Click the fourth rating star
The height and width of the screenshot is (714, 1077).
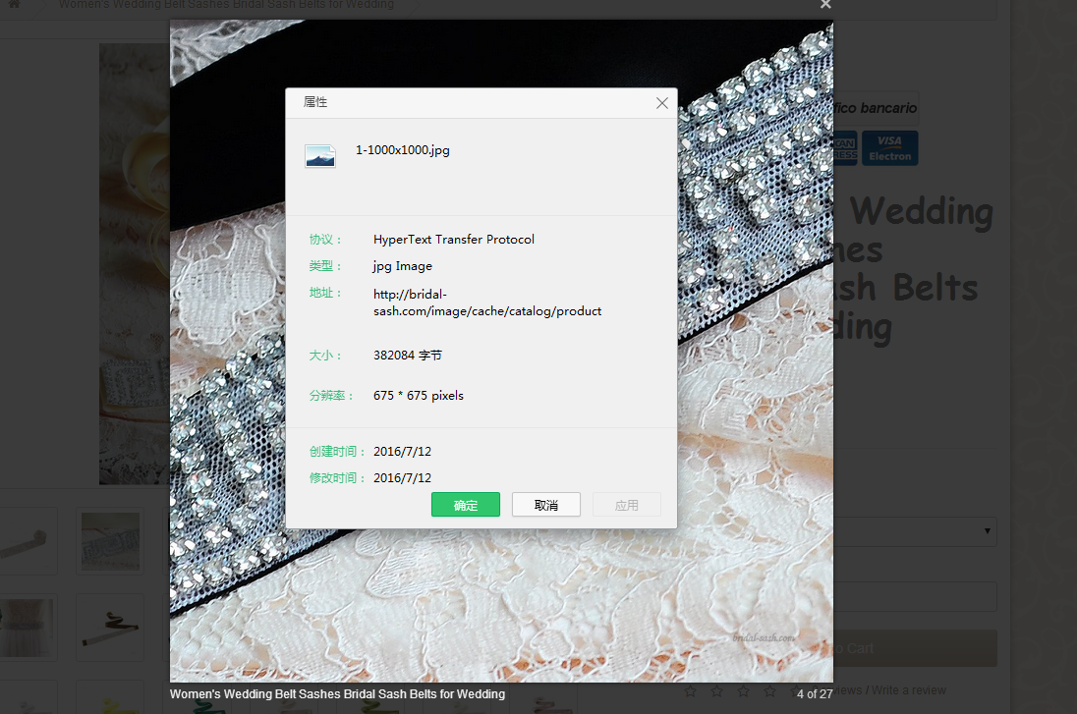[x=770, y=691]
